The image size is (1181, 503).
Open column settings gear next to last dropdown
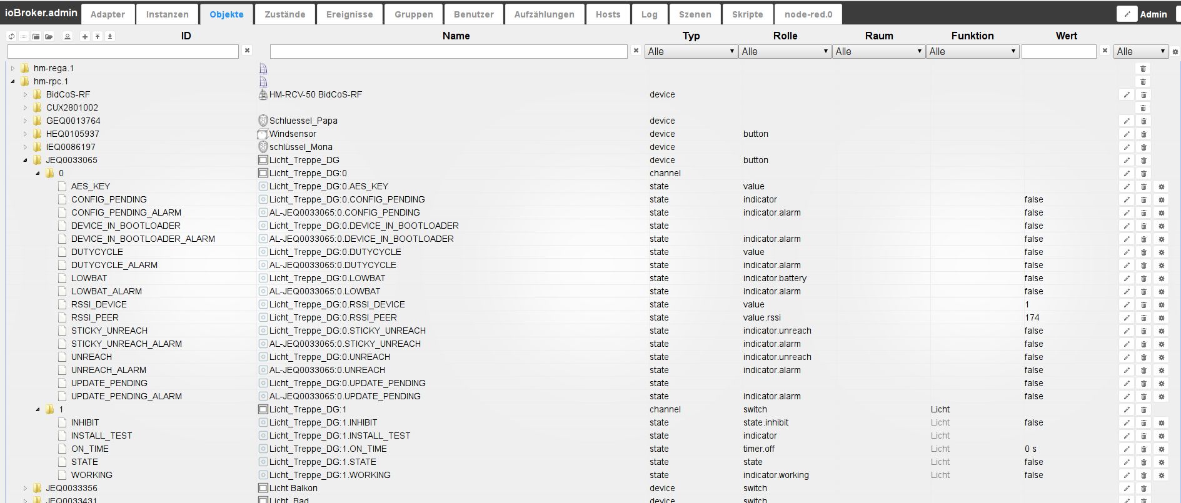(x=1175, y=51)
